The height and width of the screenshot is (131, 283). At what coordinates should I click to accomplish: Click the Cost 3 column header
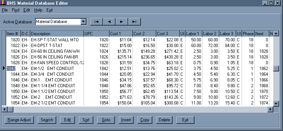tap(168, 34)
